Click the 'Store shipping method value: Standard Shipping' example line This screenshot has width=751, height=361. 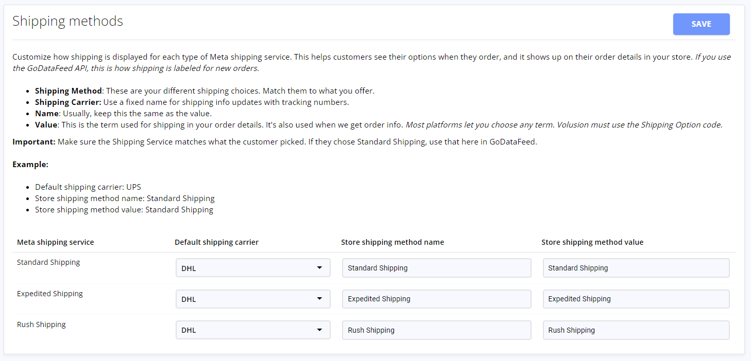pos(124,210)
